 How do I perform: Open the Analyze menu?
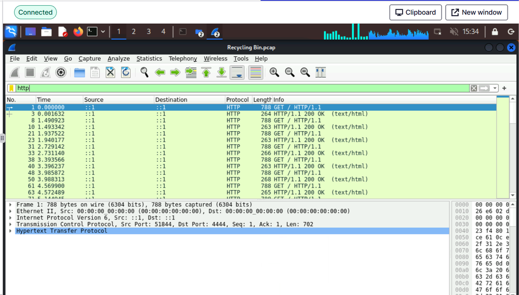point(118,59)
